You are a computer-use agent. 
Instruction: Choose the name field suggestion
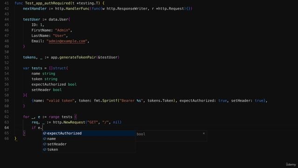pos(89,139)
